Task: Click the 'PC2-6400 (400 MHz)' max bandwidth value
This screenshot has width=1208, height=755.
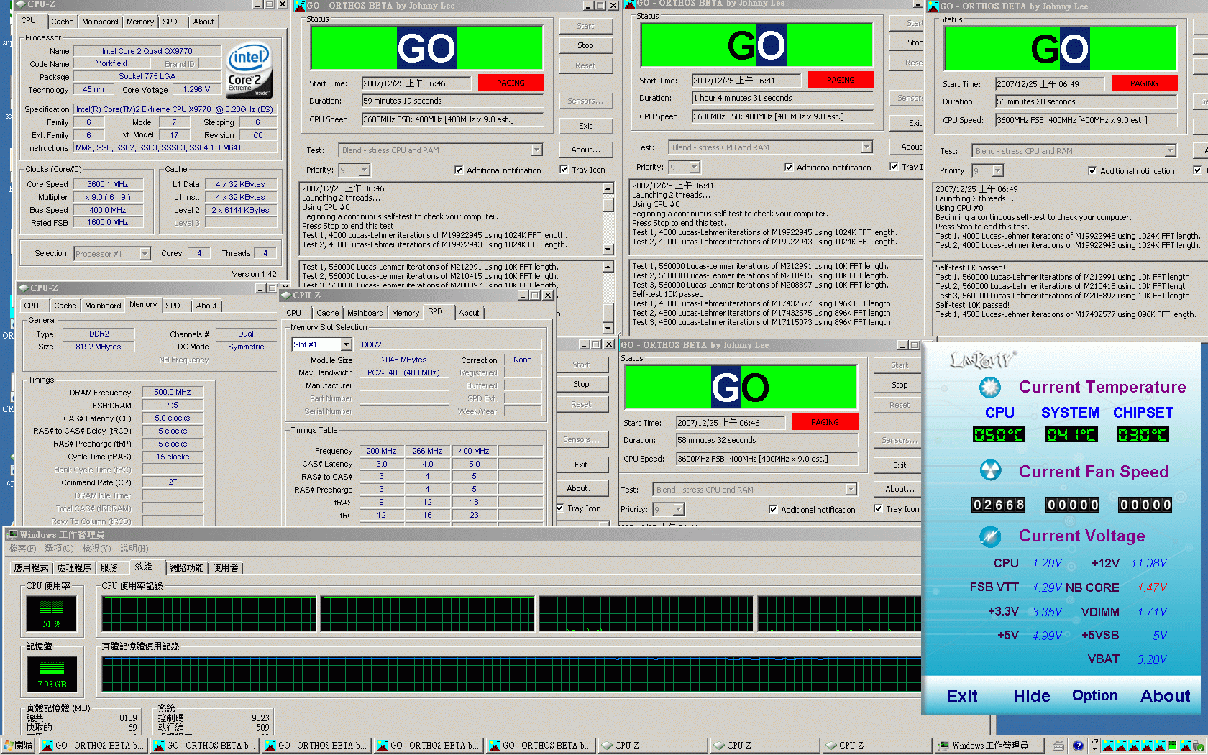Action: click(403, 372)
